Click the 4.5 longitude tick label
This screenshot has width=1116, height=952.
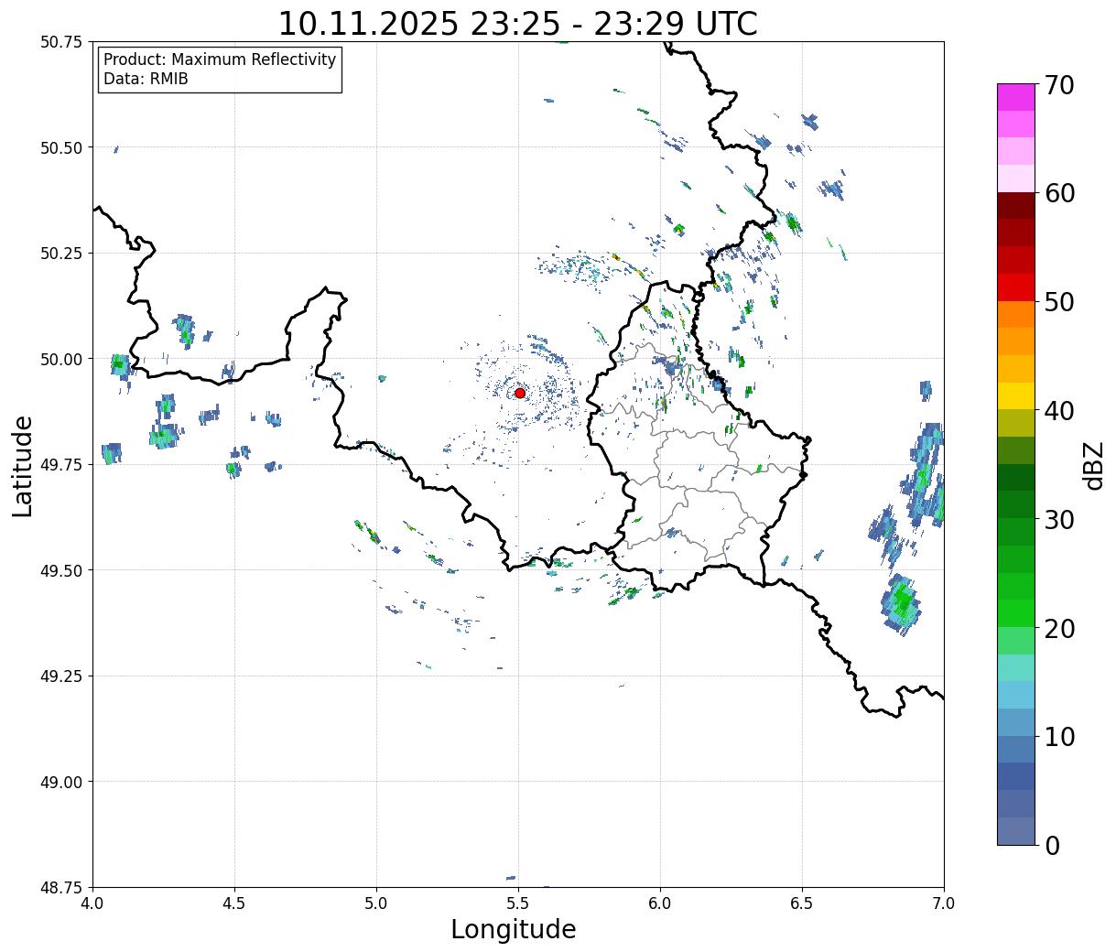[234, 903]
